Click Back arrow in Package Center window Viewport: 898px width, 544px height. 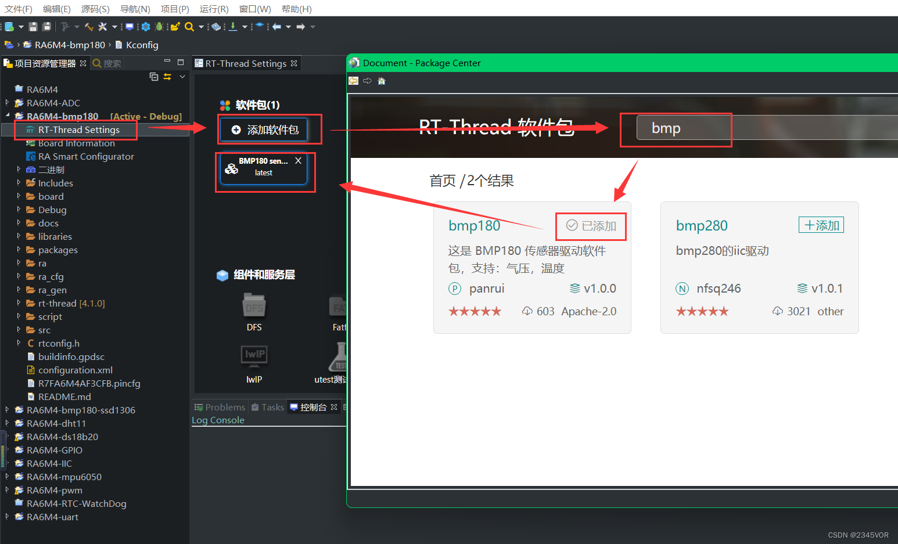point(353,81)
